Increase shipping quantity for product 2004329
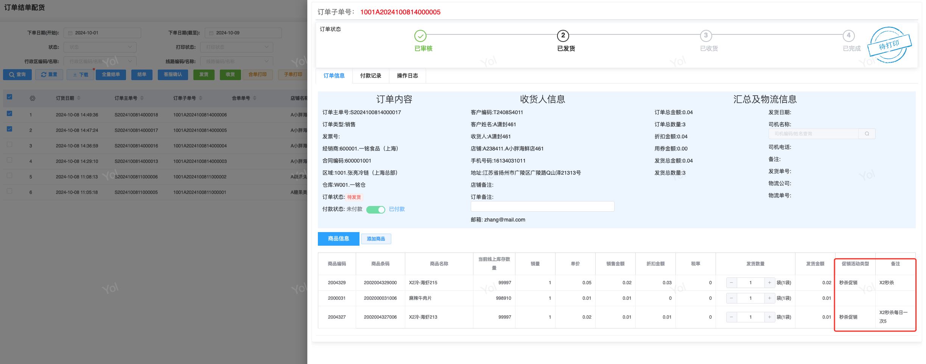 (769, 283)
